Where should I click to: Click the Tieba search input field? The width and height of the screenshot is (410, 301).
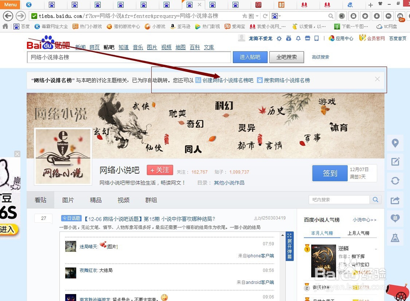point(129,57)
